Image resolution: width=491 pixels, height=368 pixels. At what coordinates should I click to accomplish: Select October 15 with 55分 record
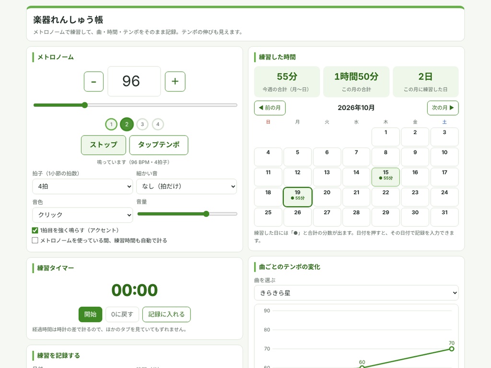(386, 177)
